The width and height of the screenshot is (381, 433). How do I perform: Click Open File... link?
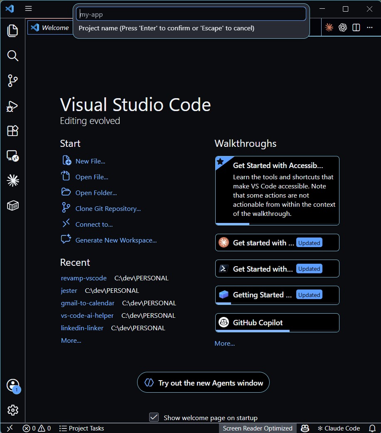[x=92, y=177]
